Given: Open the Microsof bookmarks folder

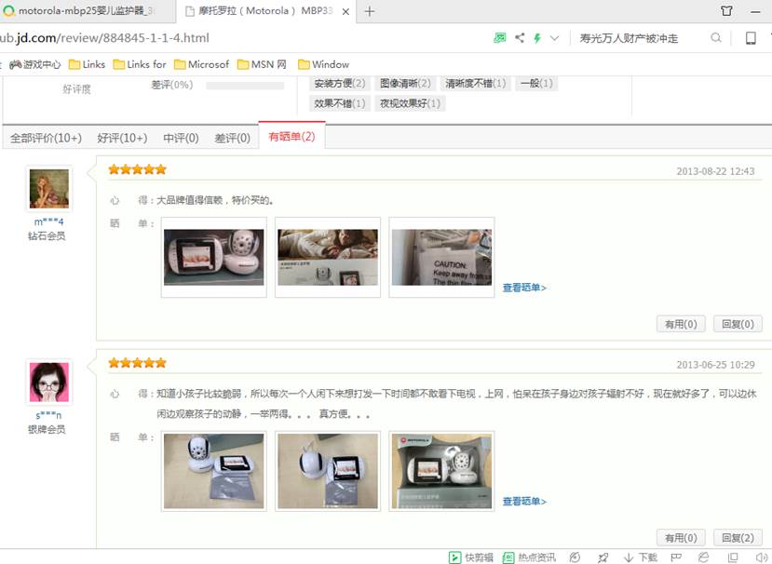Looking at the screenshot, I should coord(201,64).
